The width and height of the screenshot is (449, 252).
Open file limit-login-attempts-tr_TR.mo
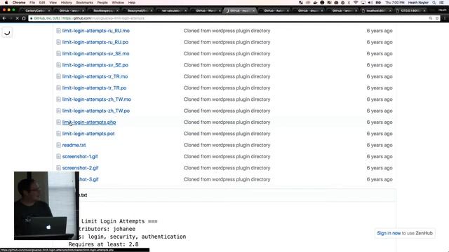pos(95,76)
